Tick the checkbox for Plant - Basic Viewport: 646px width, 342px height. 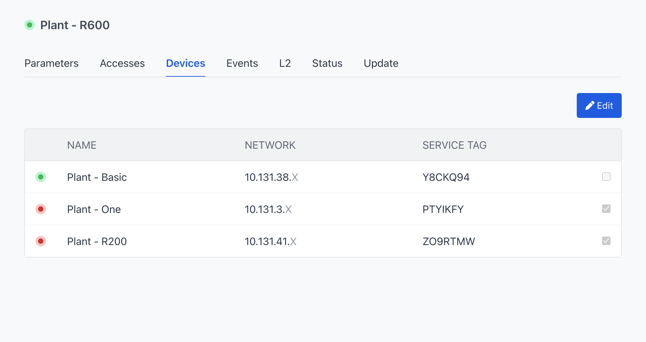pos(606,177)
